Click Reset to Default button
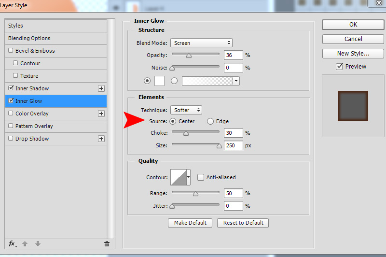 point(243,223)
